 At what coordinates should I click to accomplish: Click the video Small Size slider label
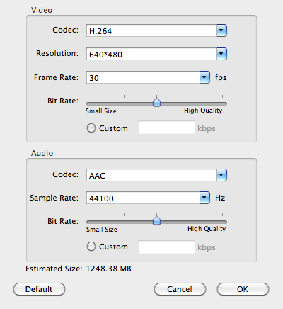pyautogui.click(x=101, y=111)
